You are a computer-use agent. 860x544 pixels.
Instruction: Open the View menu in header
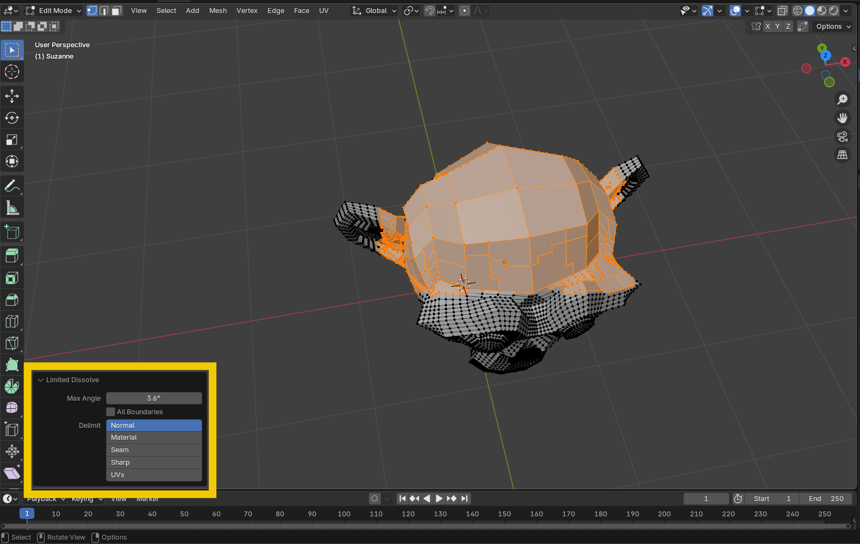[139, 10]
